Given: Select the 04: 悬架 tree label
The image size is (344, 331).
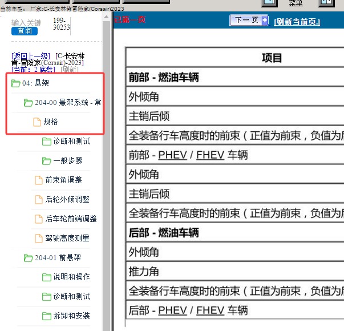Looking at the screenshot, I should pyautogui.click(x=35, y=83).
